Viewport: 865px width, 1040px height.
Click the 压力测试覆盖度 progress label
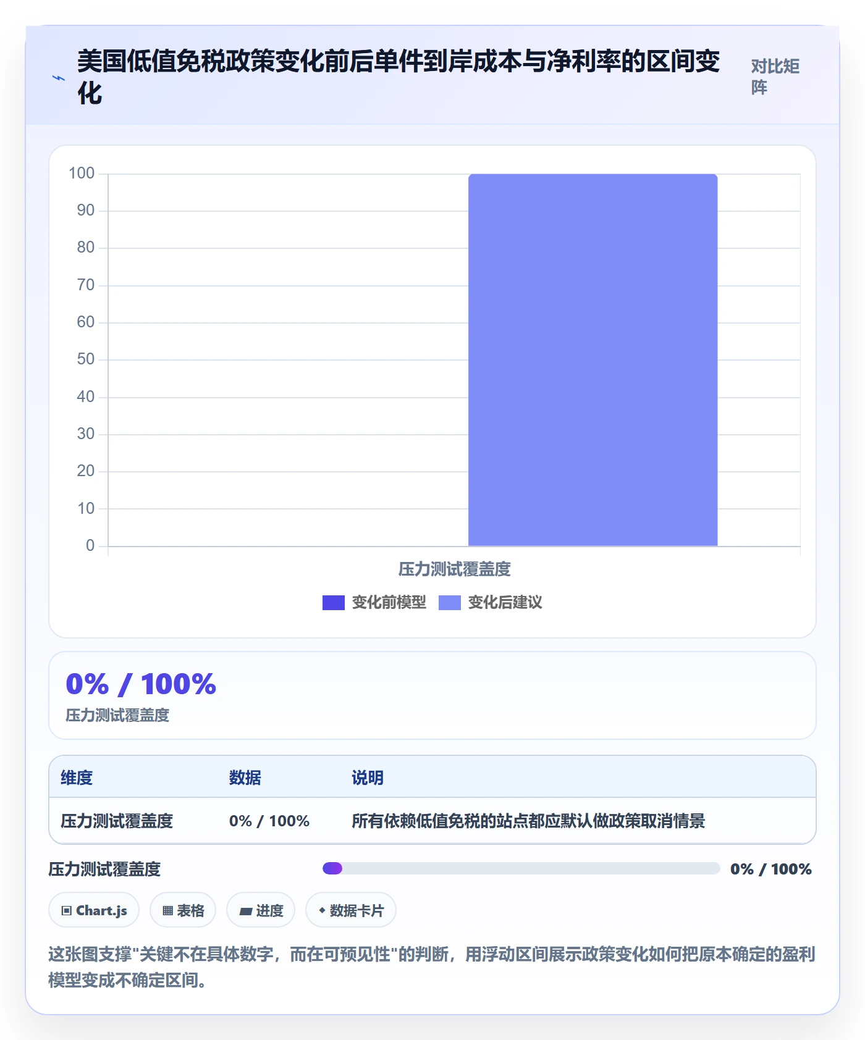(104, 869)
